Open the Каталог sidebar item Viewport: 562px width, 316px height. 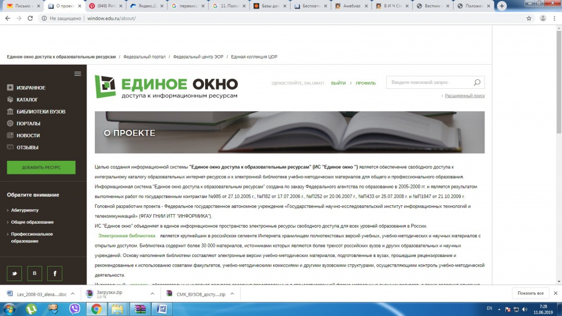(x=27, y=100)
